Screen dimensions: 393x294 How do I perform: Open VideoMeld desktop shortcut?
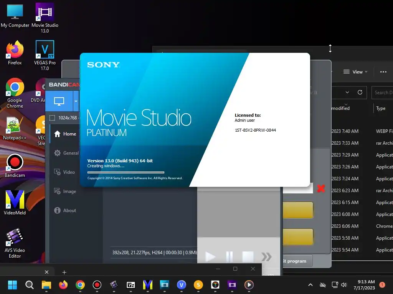15,203
